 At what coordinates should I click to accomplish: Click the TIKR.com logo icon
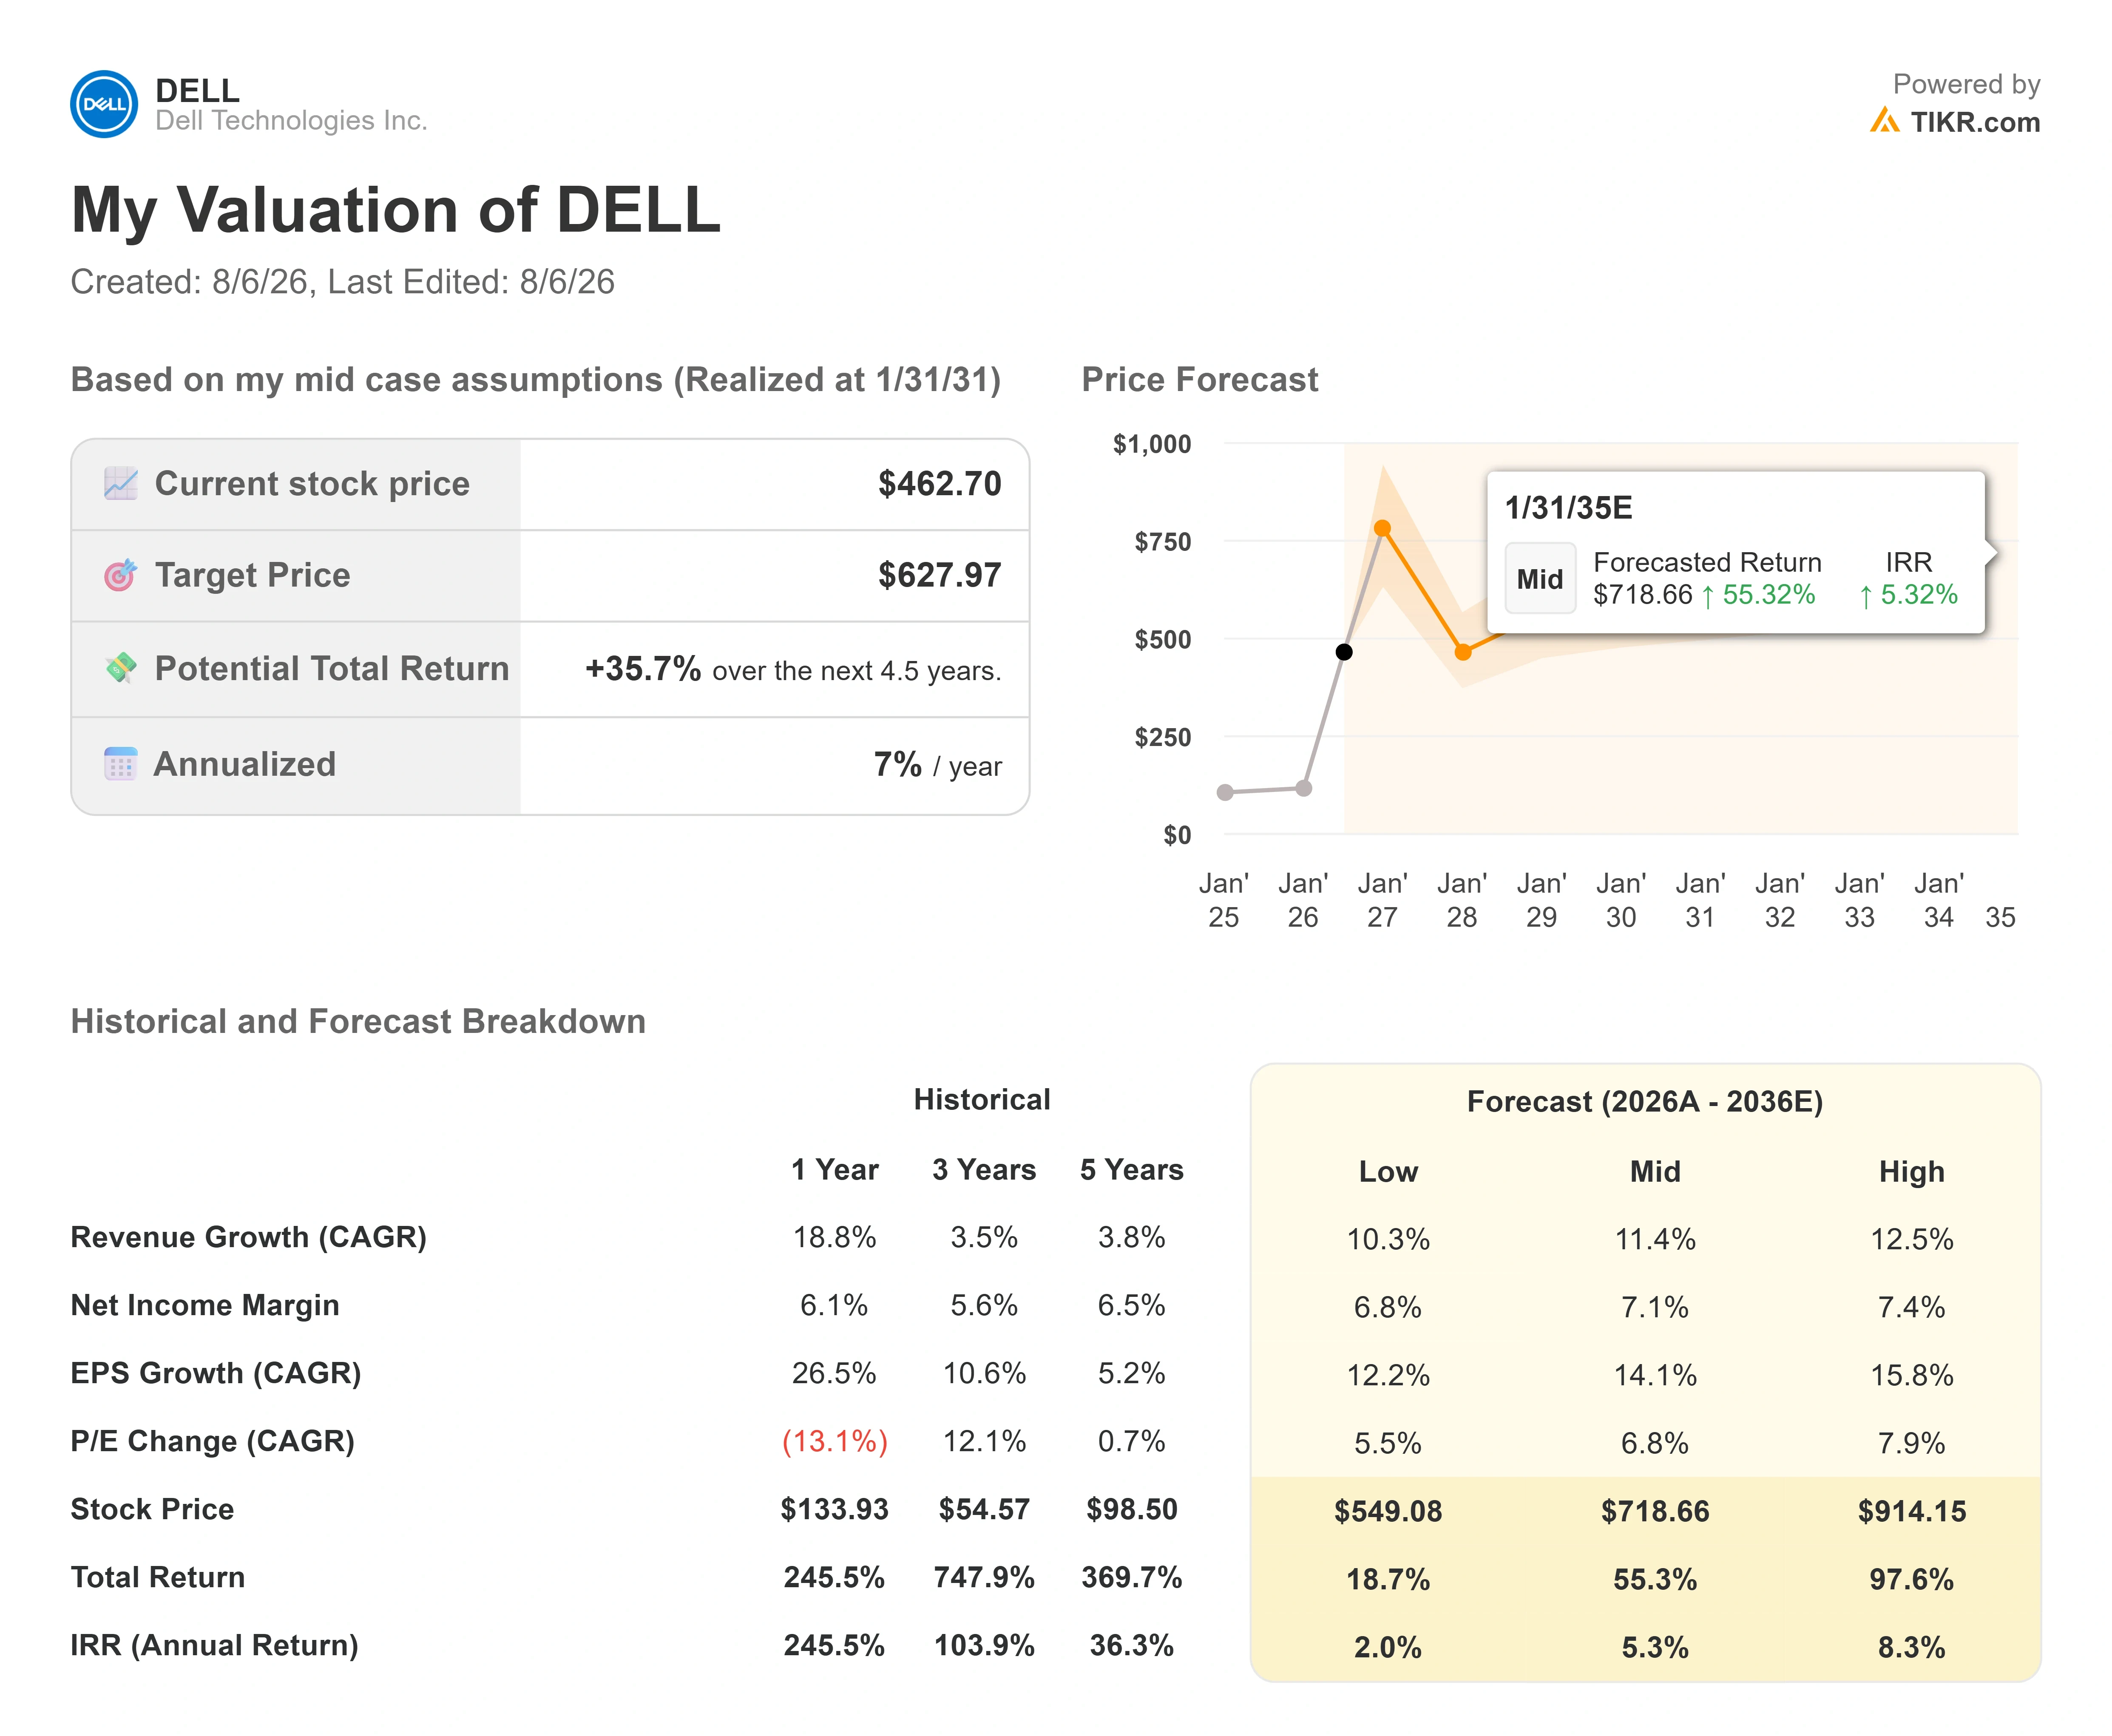pos(1884,121)
